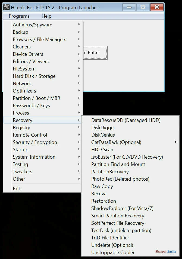Launch Partition Find and Mount
182x259 pixels.
click(x=130, y=164)
